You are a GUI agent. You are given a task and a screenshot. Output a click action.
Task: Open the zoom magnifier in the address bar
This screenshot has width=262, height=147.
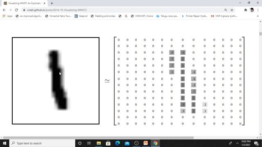point(226,10)
